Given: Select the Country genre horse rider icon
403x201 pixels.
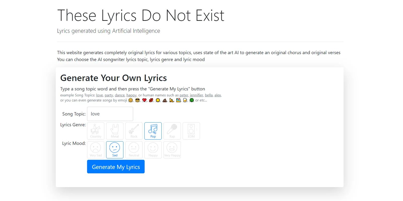Looking at the screenshot, I should (x=96, y=131).
